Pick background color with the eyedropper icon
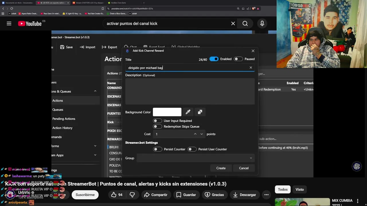Screen dimensions: 367x206 coord(188,112)
